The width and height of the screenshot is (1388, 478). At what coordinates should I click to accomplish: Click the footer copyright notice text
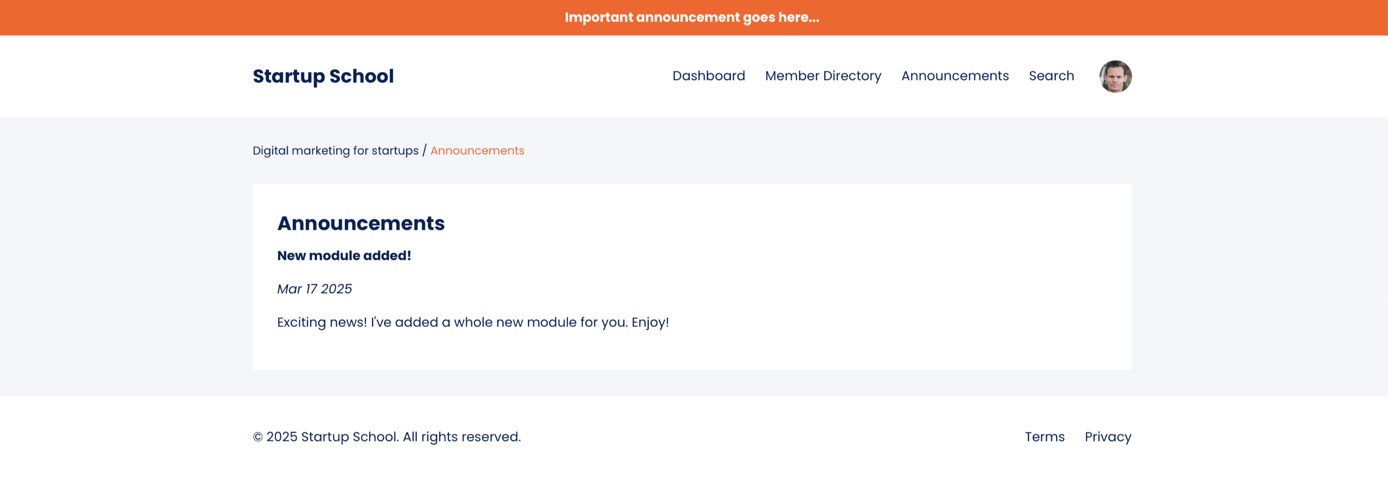point(387,437)
